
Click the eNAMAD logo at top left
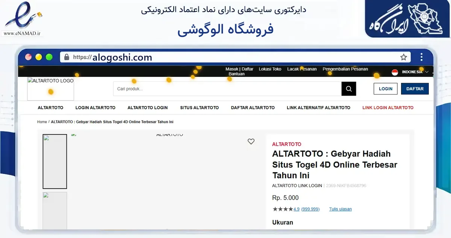[23, 15]
